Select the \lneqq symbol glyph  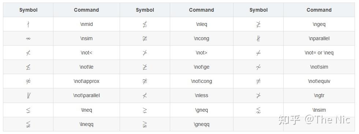pyautogui.click(x=28, y=125)
